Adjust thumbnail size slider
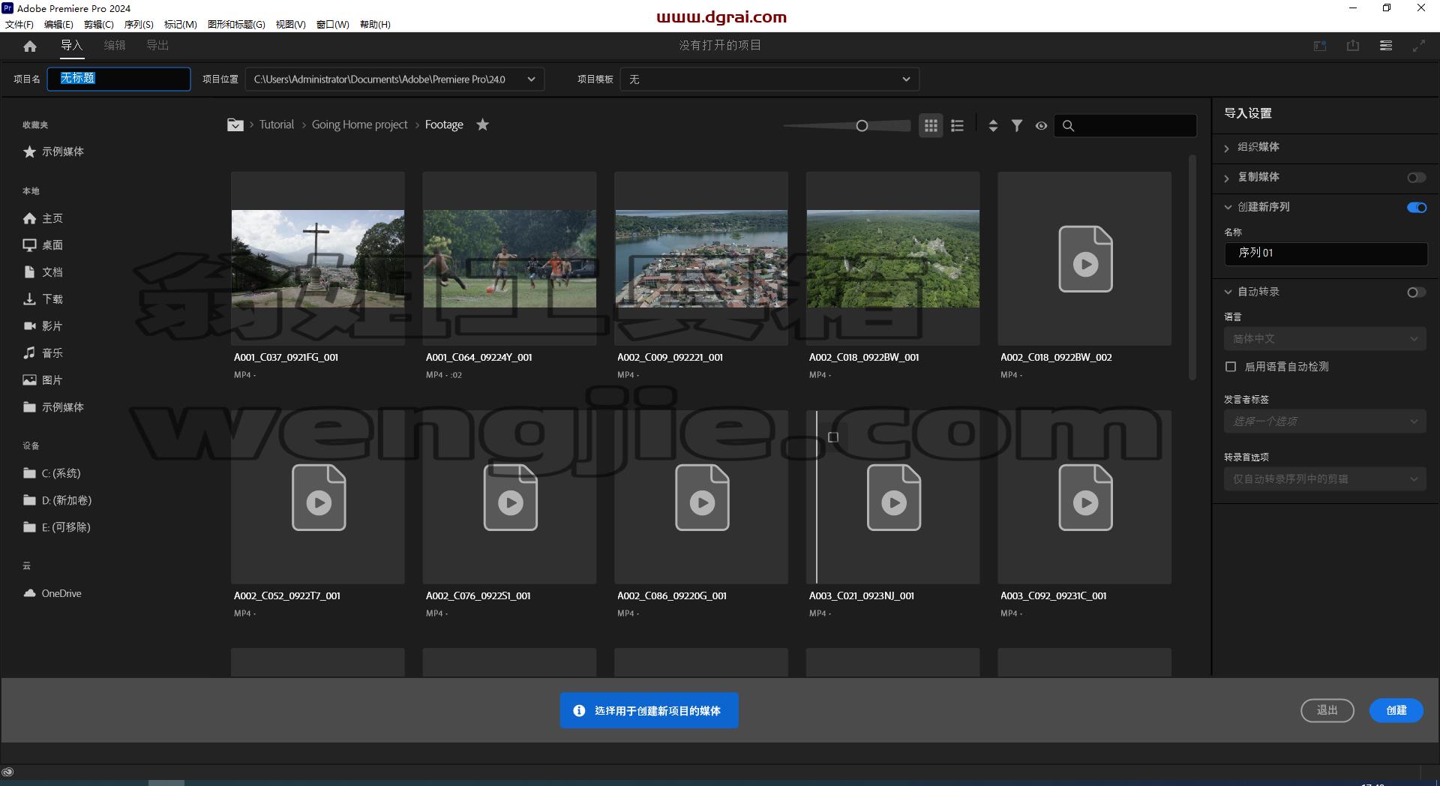Viewport: 1440px width, 786px height. (862, 126)
